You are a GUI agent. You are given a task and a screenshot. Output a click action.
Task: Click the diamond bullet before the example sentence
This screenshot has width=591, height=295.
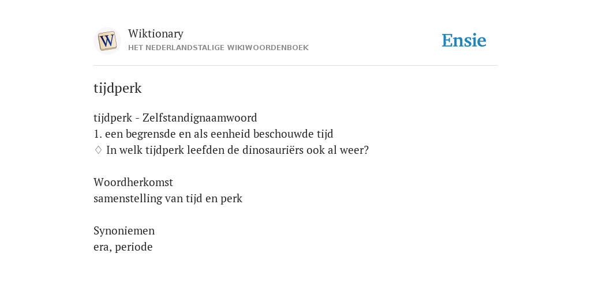(x=98, y=150)
